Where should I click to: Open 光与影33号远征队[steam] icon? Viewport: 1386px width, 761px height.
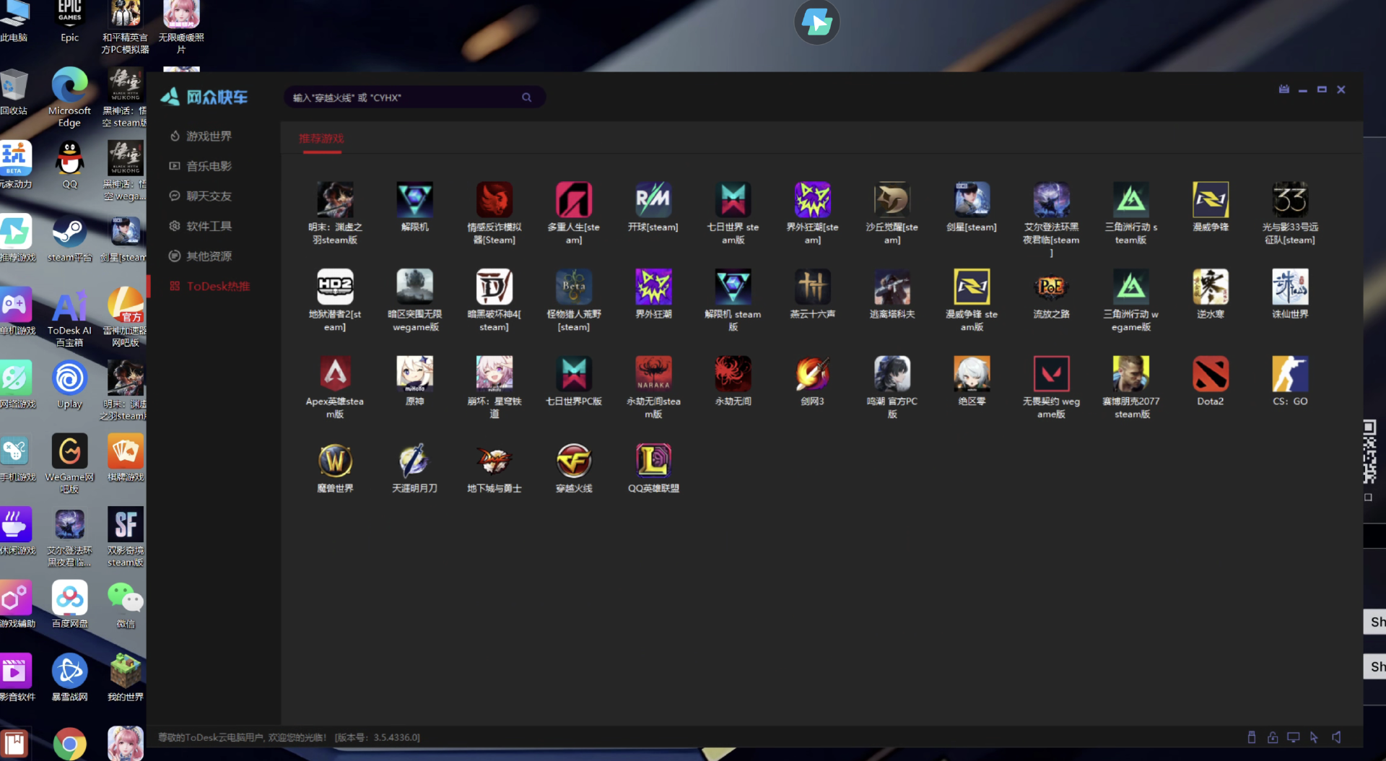coord(1290,200)
